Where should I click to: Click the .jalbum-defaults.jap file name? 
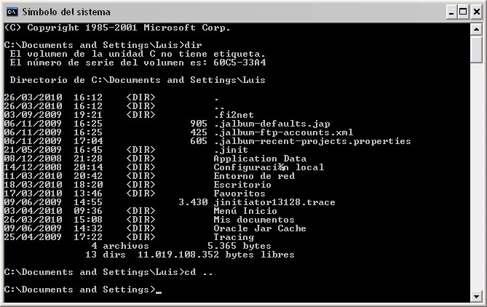[x=272, y=124]
